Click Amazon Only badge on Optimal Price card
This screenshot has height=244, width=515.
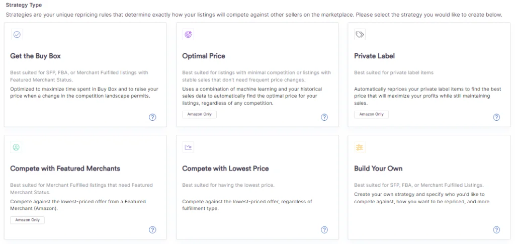pyautogui.click(x=200, y=114)
